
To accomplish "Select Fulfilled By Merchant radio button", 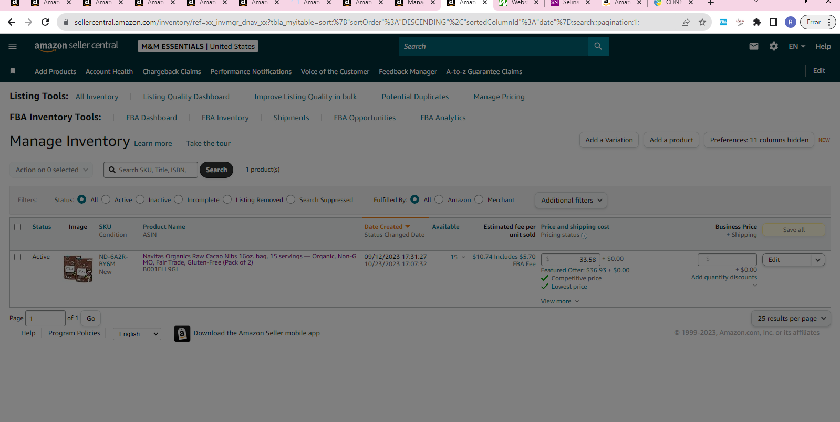I will click(479, 199).
